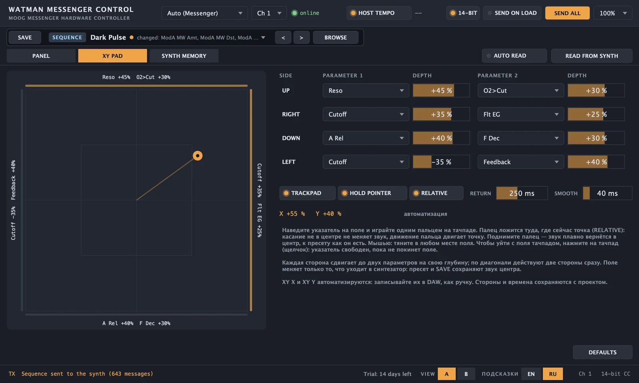
Task: Toggle TRACKPAD mode
Action: click(307, 193)
